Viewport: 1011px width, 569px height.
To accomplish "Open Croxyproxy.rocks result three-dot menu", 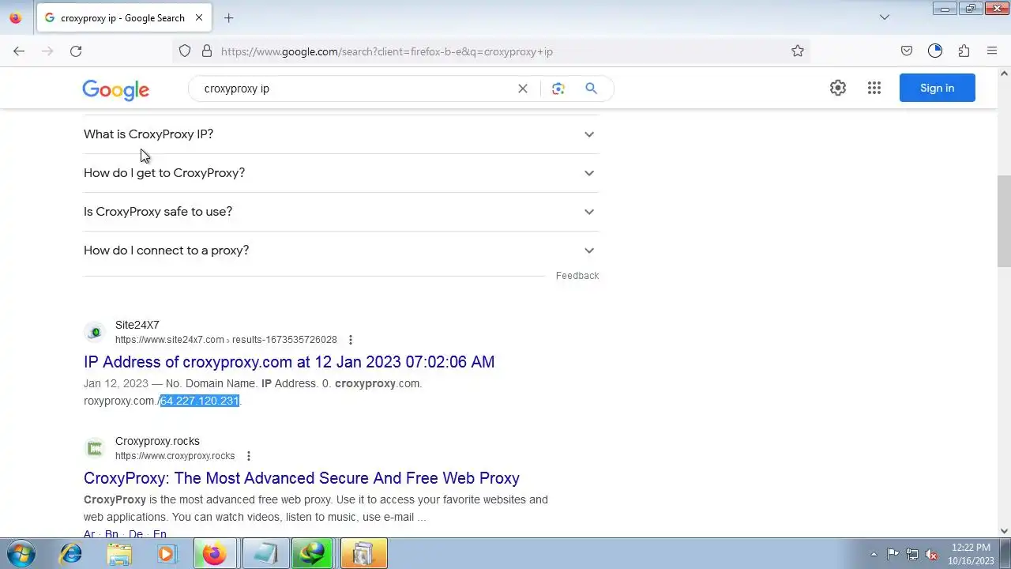I will point(249,456).
